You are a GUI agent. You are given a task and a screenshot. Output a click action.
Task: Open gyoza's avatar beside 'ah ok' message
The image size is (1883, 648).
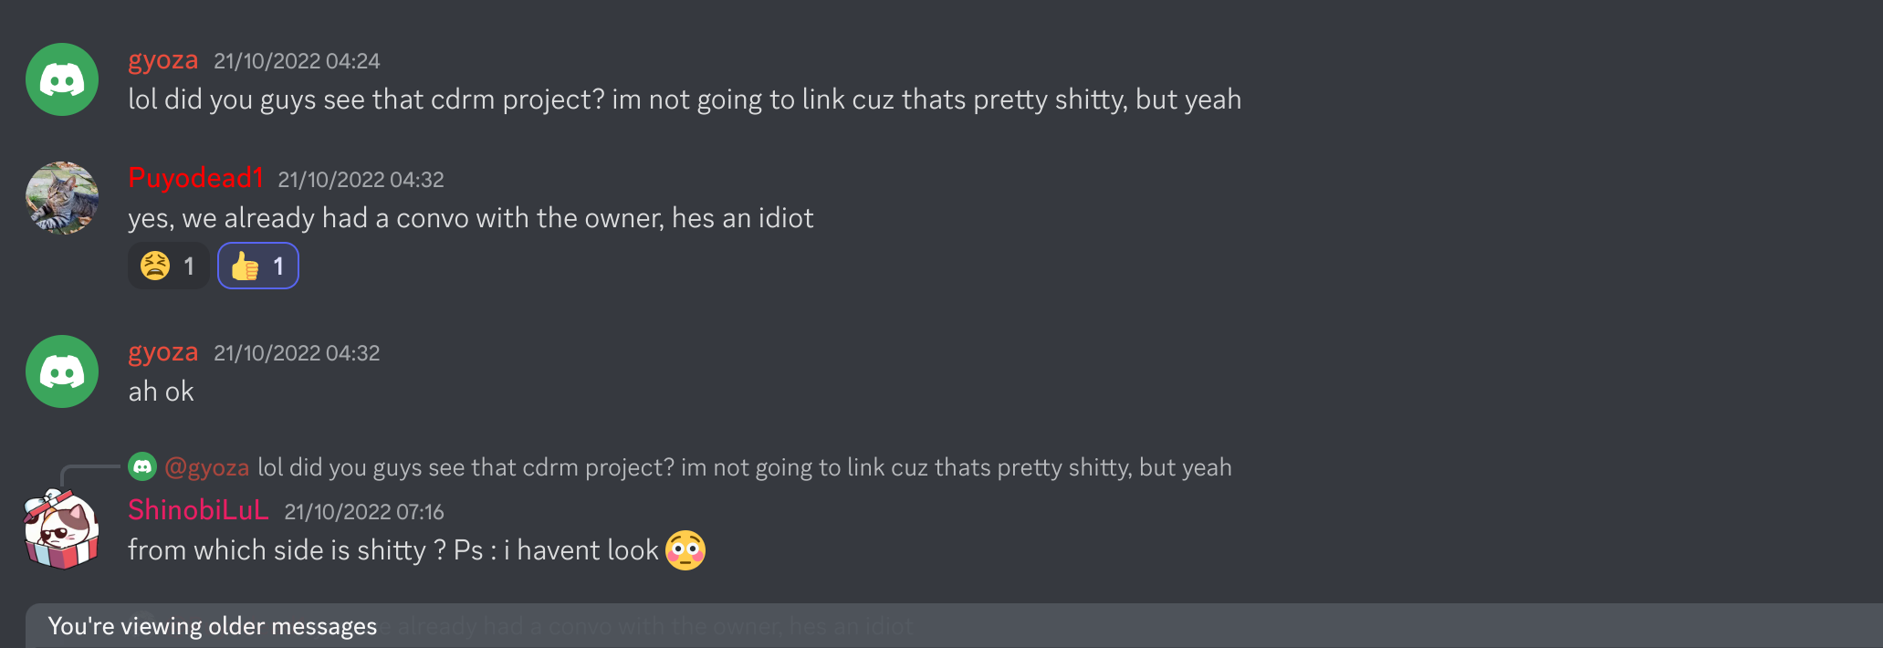click(62, 371)
